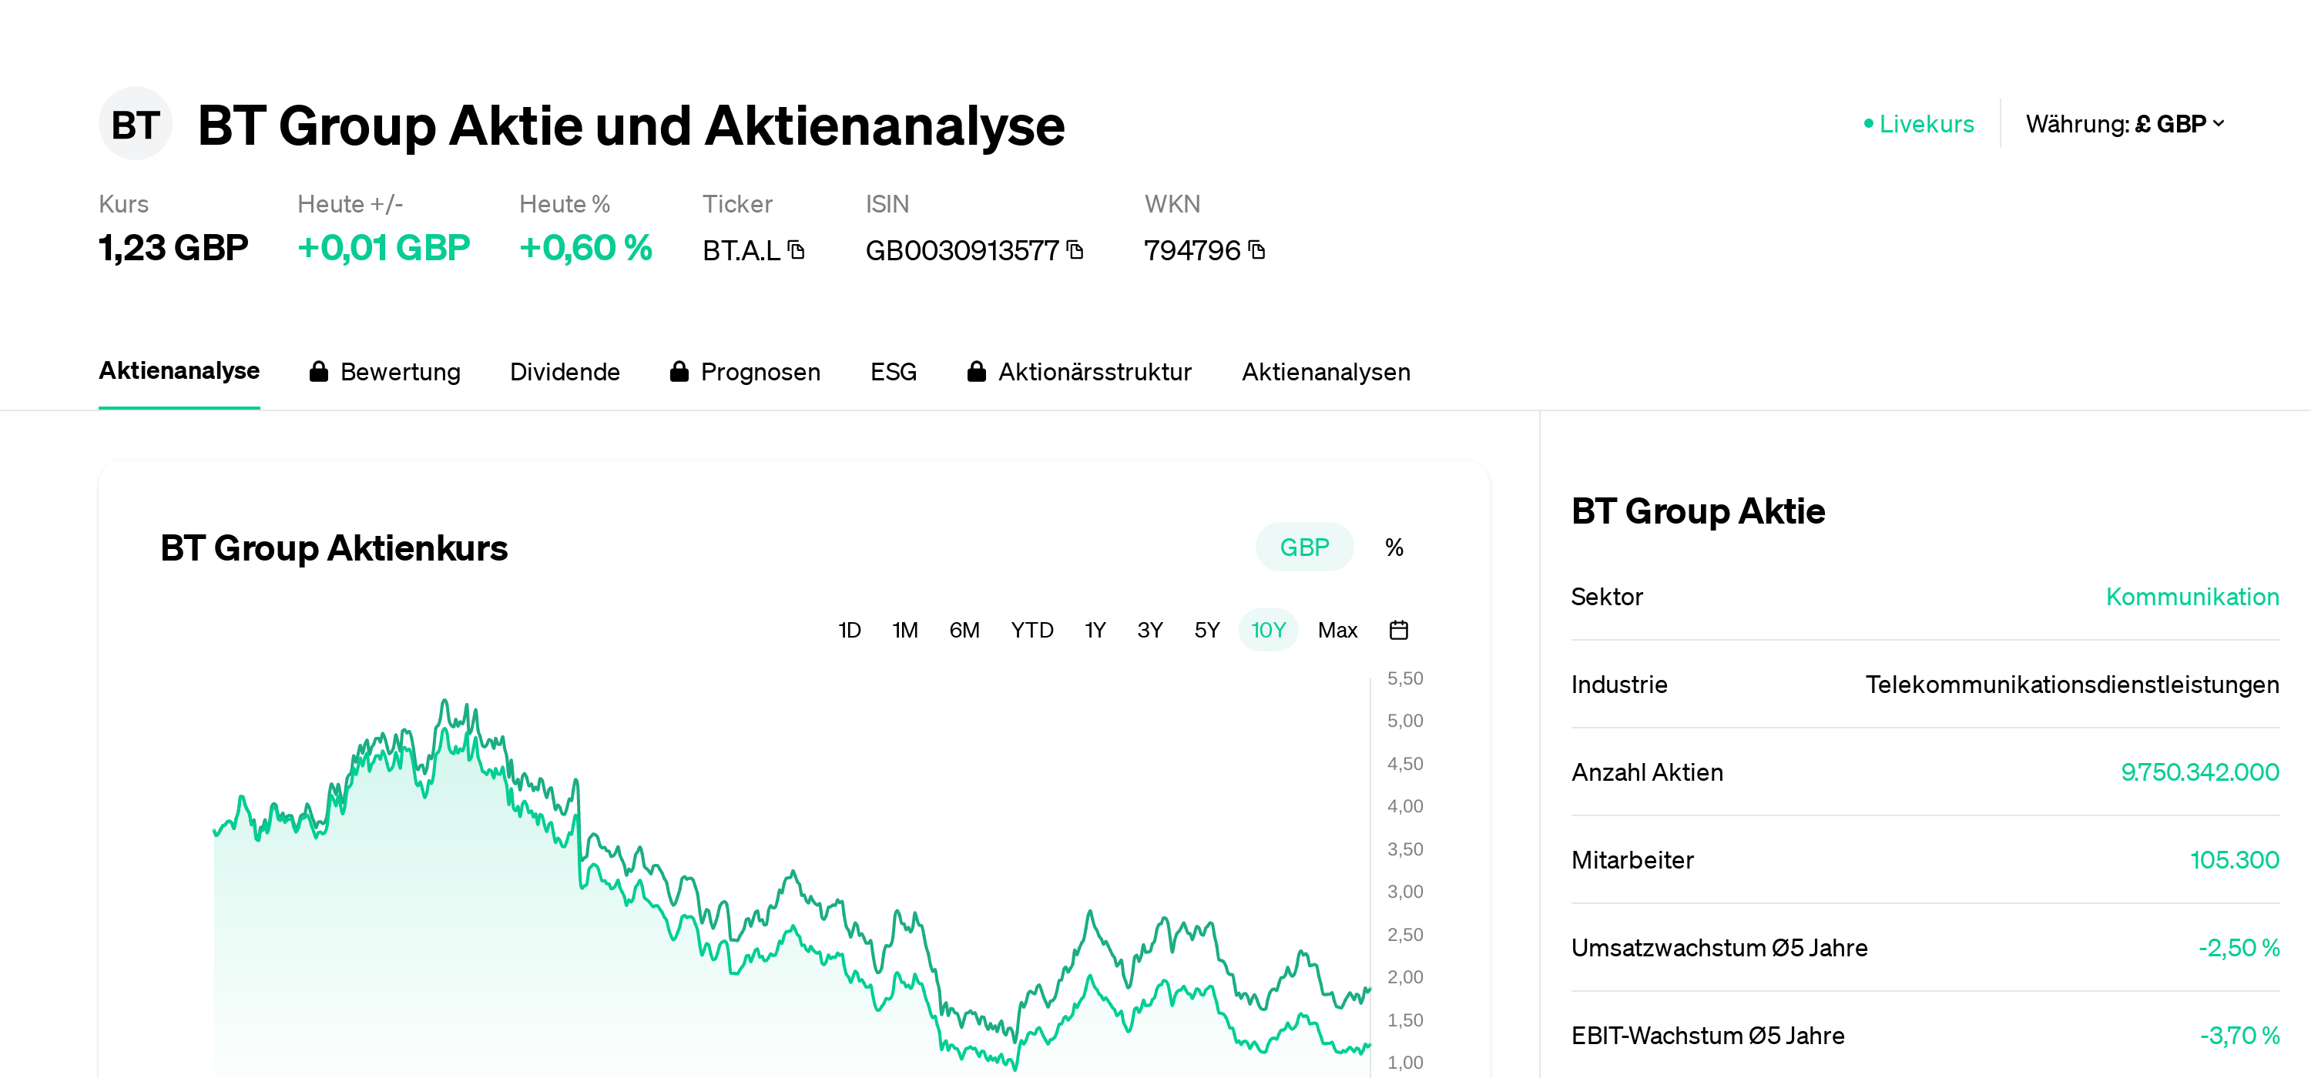Toggle the chart display to GBP

point(1303,546)
